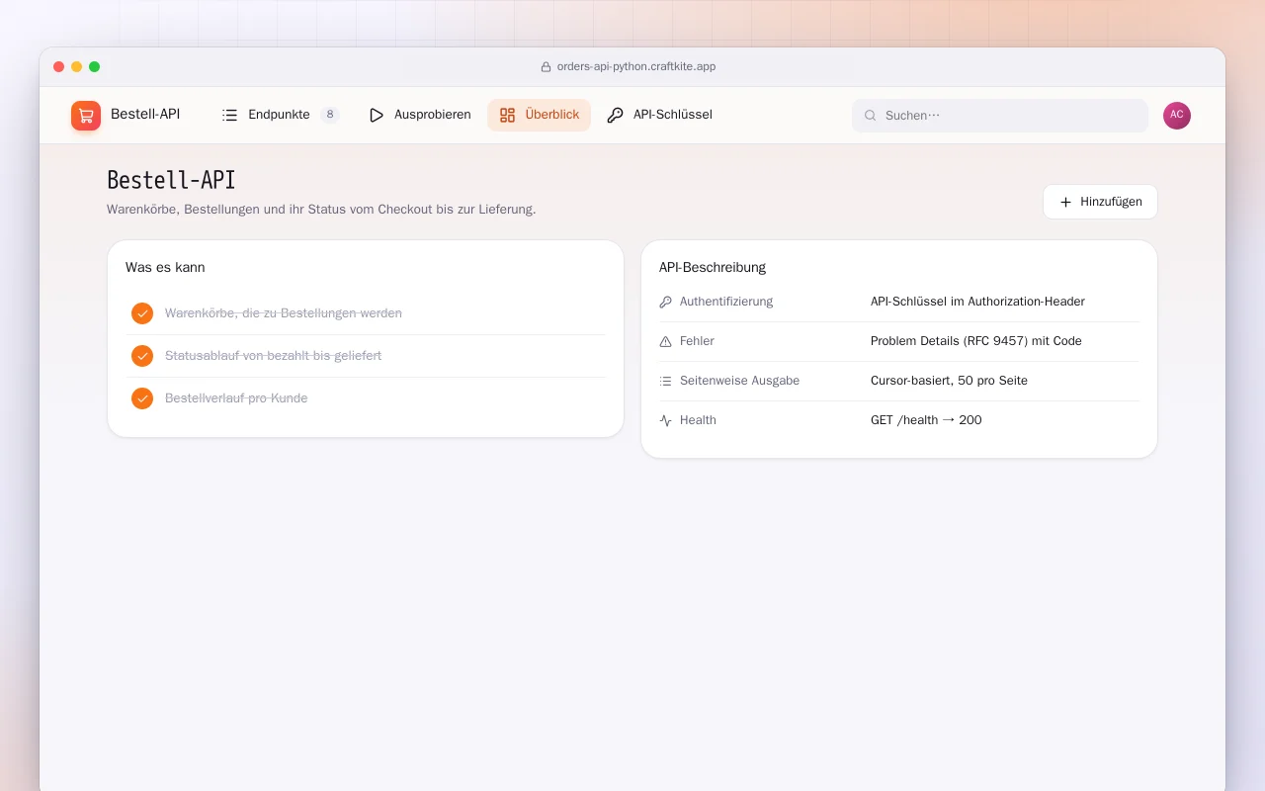Viewport: 1265px width, 791px height.
Task: Uncheck 'Bestellverlauf pro Kunde' item
Action: [142, 398]
